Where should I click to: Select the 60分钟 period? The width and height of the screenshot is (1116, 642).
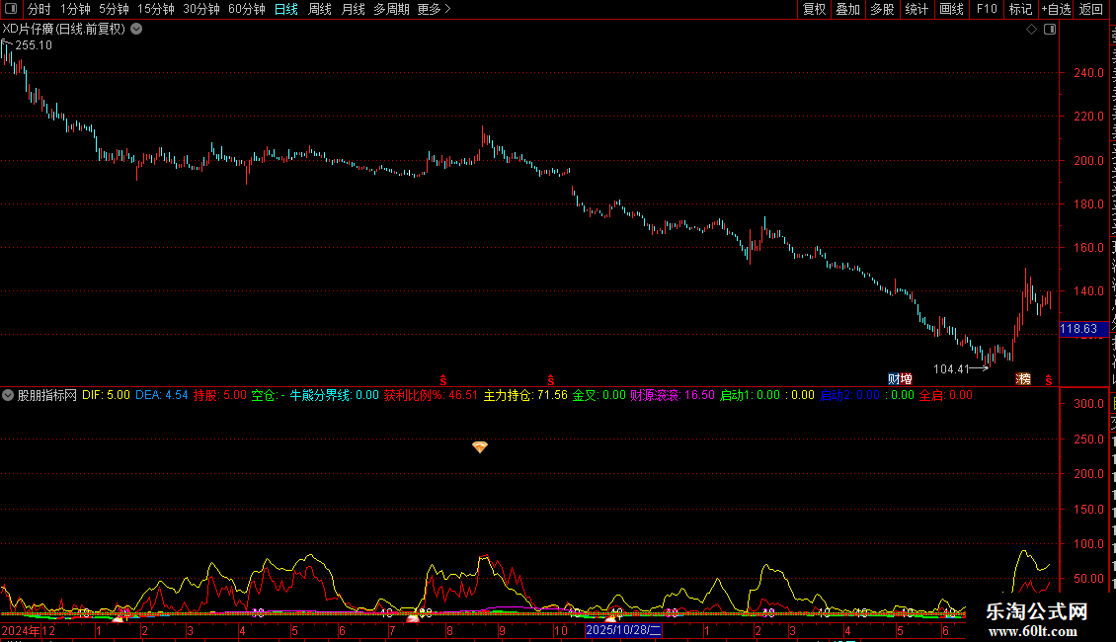pyautogui.click(x=247, y=9)
